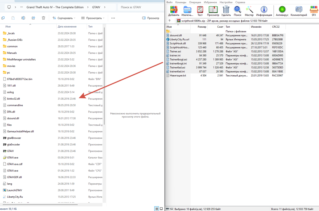Click the Paste icon in Explorer toolbar
Image resolution: width=319 pixels, height=211 pixels.
(x=13, y=18)
